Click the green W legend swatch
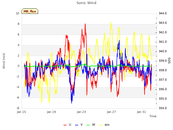Screen dimensions: 173x130 (88, 125)
